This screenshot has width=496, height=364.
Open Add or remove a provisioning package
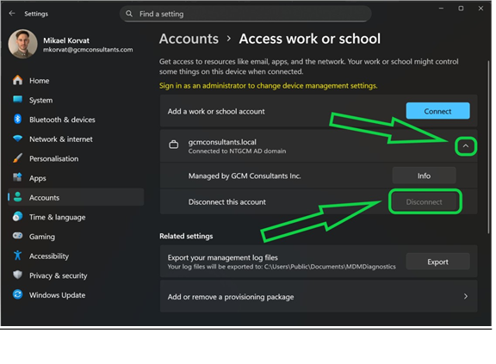(319, 296)
